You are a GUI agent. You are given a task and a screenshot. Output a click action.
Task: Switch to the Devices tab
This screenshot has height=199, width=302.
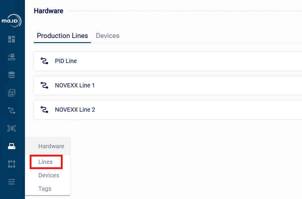click(x=108, y=36)
